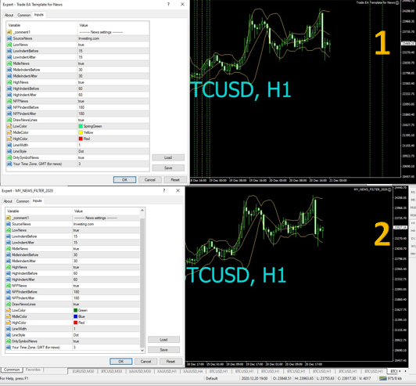Image resolution: width=416 pixels, height=386 pixels.
Task: Switch to Inputs tab in MY_NEWS_FILTER_2020 dialog
Action: point(38,200)
